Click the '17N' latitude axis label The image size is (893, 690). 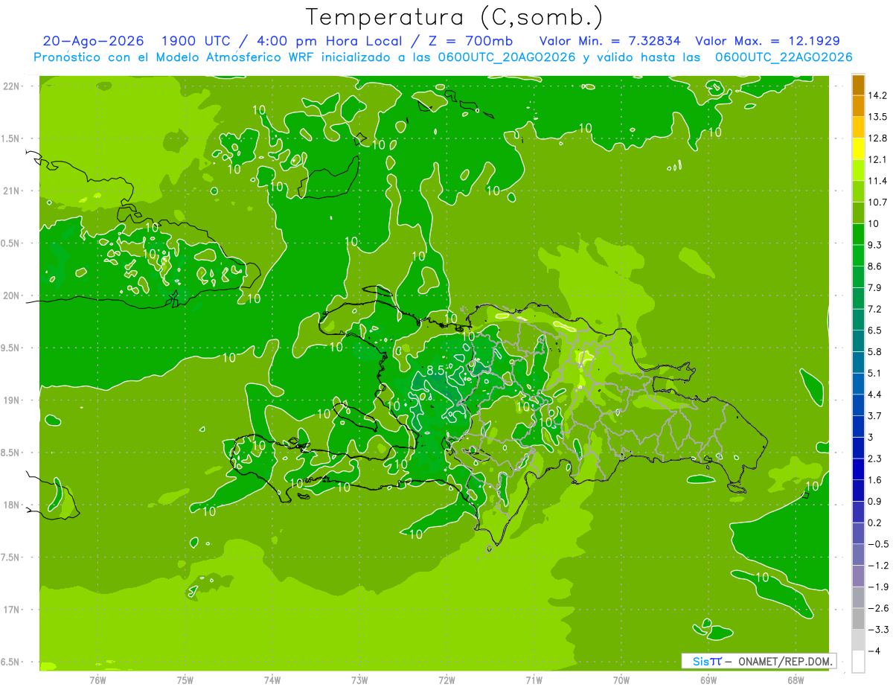click(10, 610)
